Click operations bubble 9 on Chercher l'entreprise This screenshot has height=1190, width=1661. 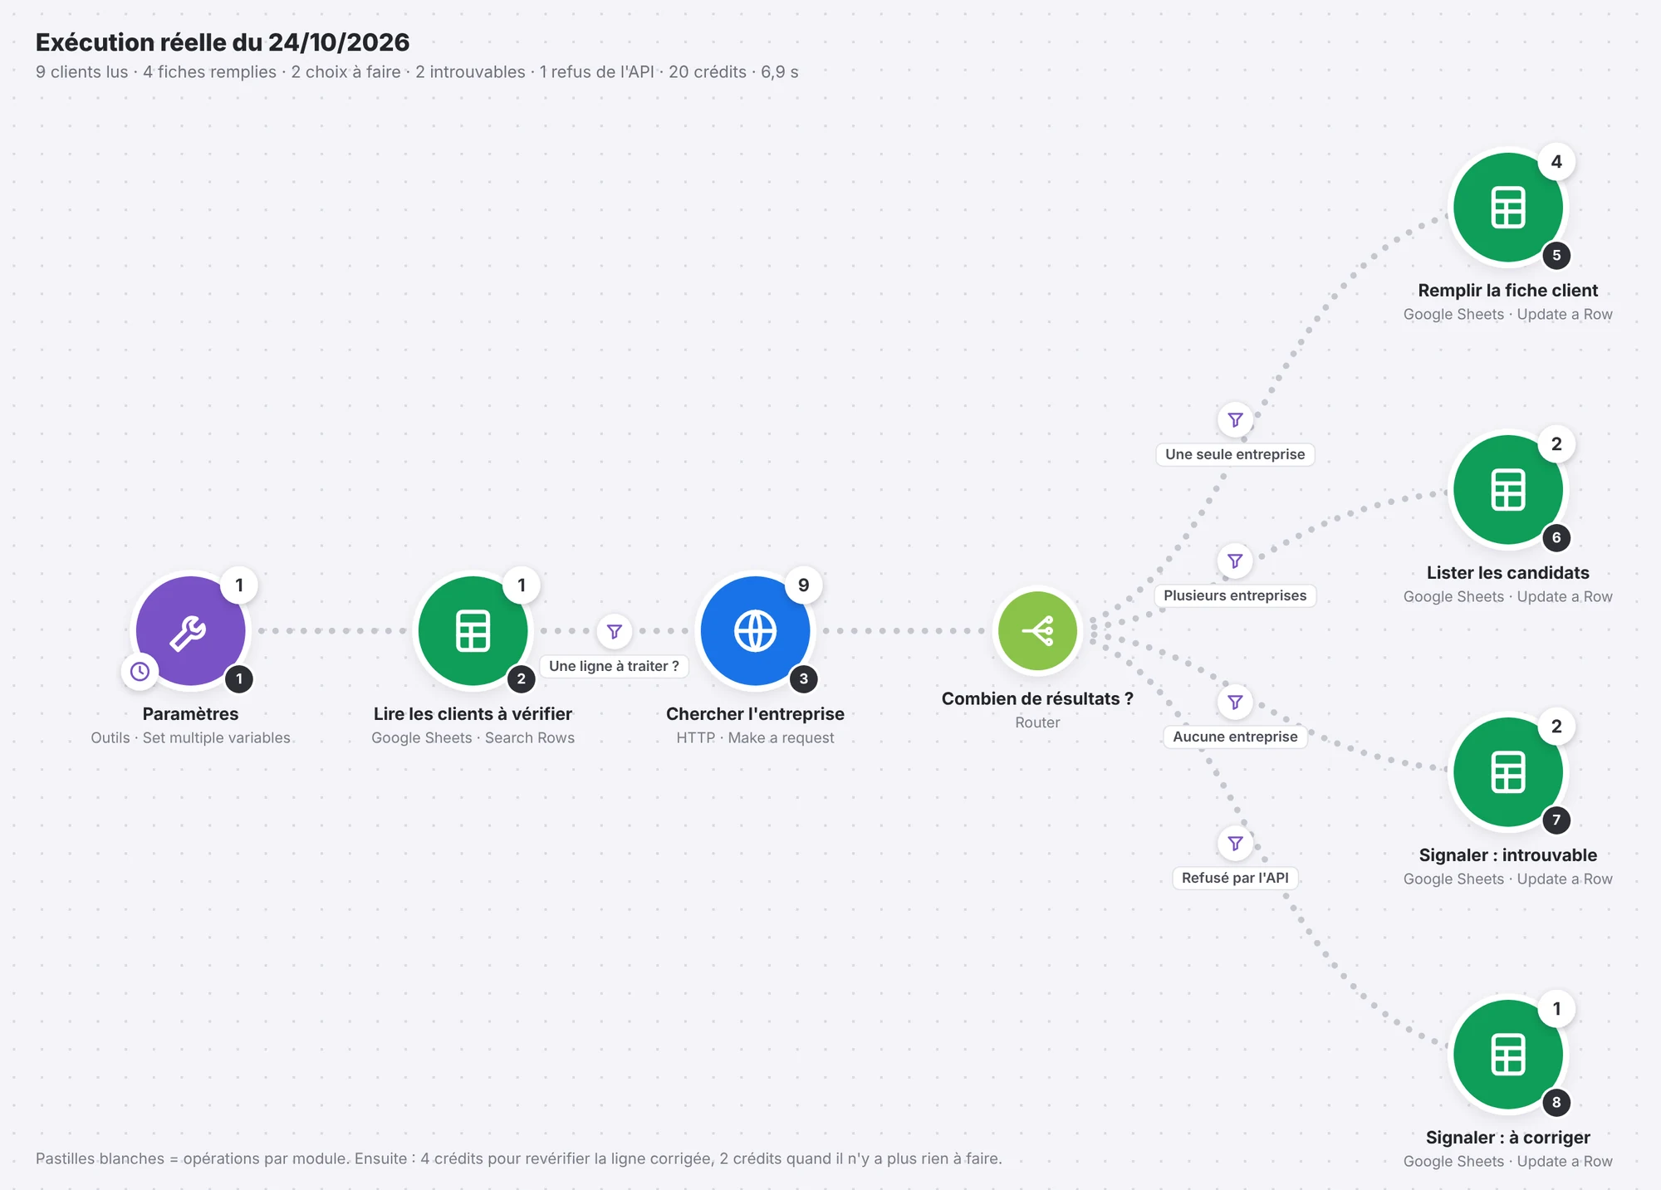803,585
